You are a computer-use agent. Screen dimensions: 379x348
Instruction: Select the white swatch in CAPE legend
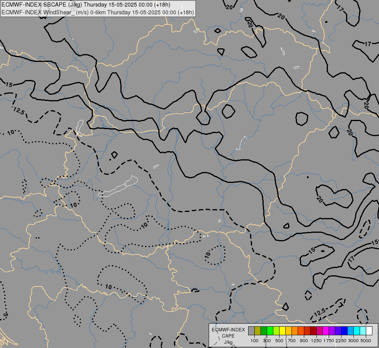369,331
